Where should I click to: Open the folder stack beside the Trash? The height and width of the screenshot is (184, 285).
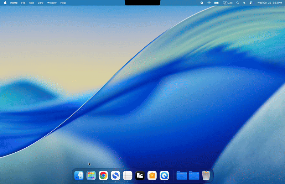194,175
